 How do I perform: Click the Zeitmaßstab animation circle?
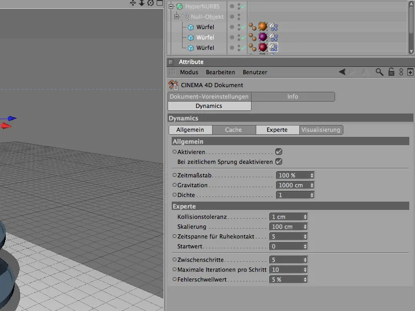[x=174, y=175]
